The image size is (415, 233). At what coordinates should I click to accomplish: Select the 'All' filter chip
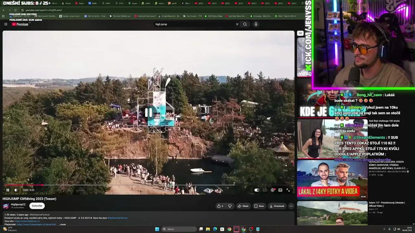pyautogui.click(x=300, y=33)
